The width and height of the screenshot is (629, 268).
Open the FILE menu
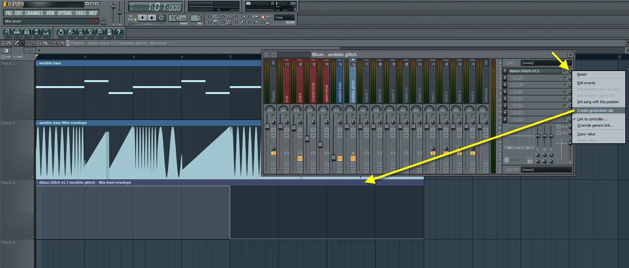click(9, 13)
